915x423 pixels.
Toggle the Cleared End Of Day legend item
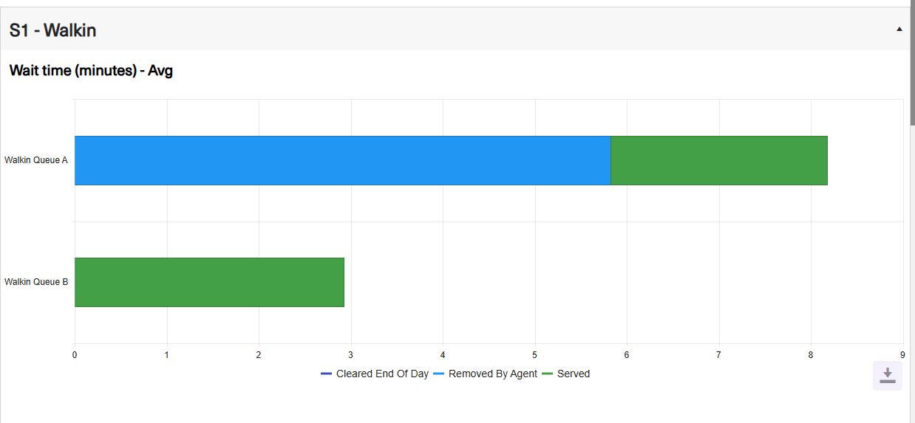[x=375, y=374]
